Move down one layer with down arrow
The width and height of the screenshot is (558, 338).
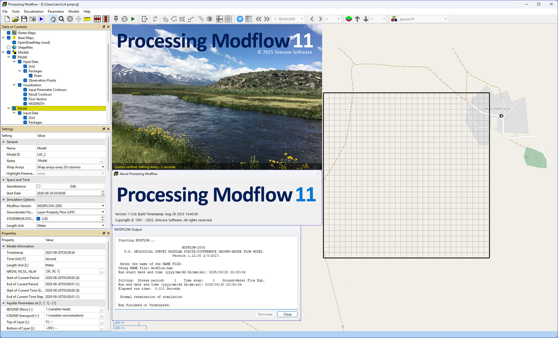pos(366,19)
